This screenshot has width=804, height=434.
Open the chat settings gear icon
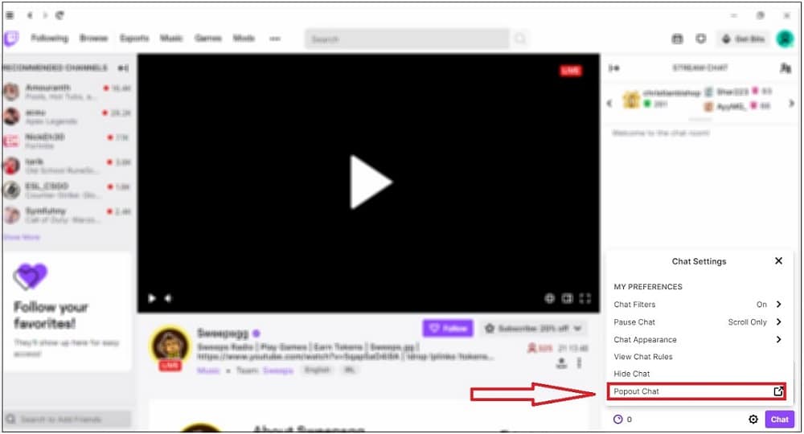tap(753, 420)
